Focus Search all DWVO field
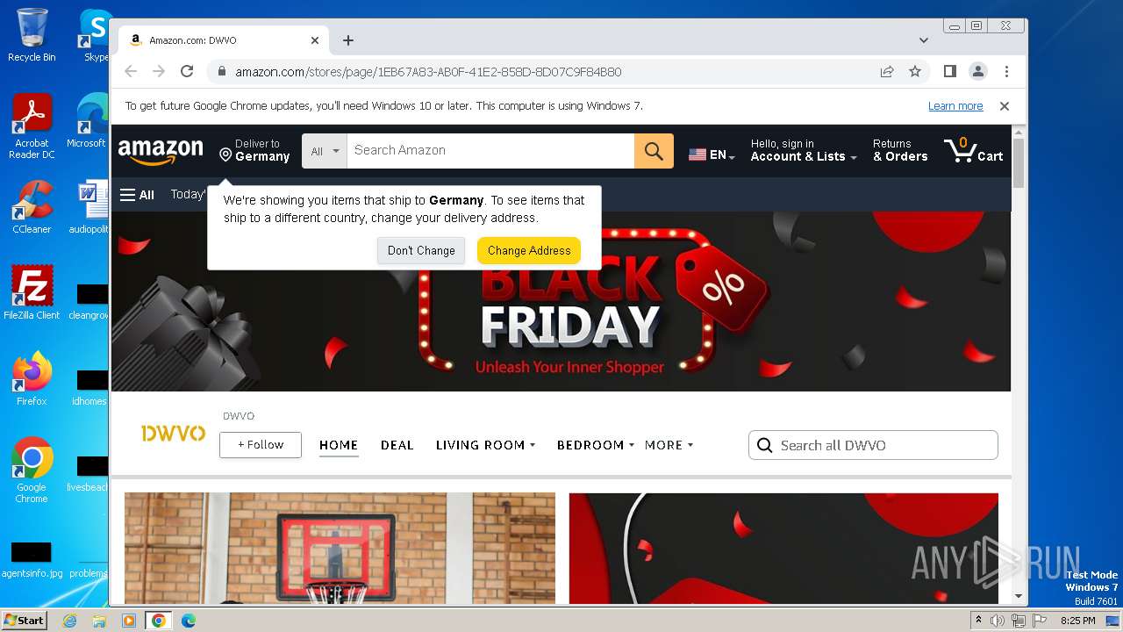This screenshot has width=1123, height=632. click(873, 445)
